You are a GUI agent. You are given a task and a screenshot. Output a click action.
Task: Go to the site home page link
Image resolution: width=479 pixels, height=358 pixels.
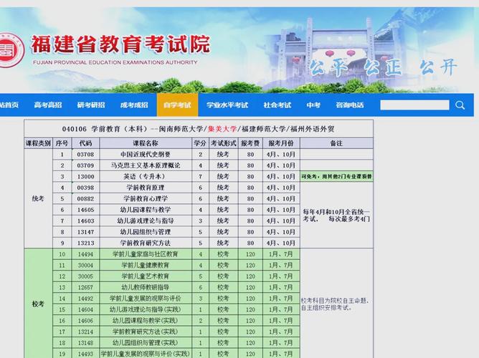click(x=9, y=105)
